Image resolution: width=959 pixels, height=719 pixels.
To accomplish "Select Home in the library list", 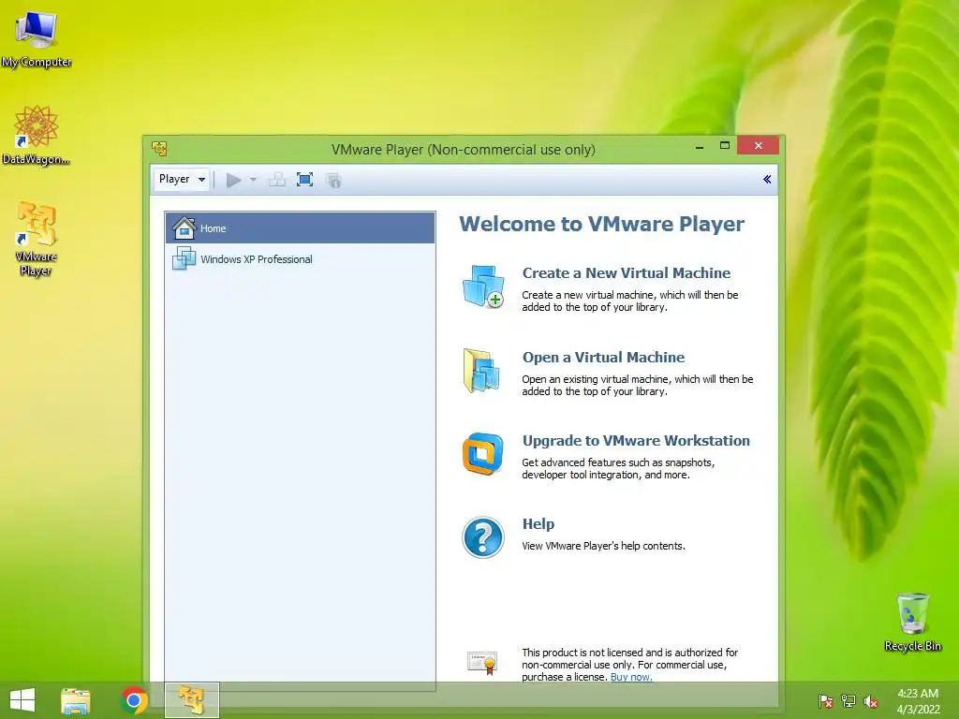I will tap(301, 228).
